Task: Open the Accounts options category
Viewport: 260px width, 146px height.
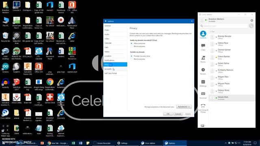Action: coord(115,69)
